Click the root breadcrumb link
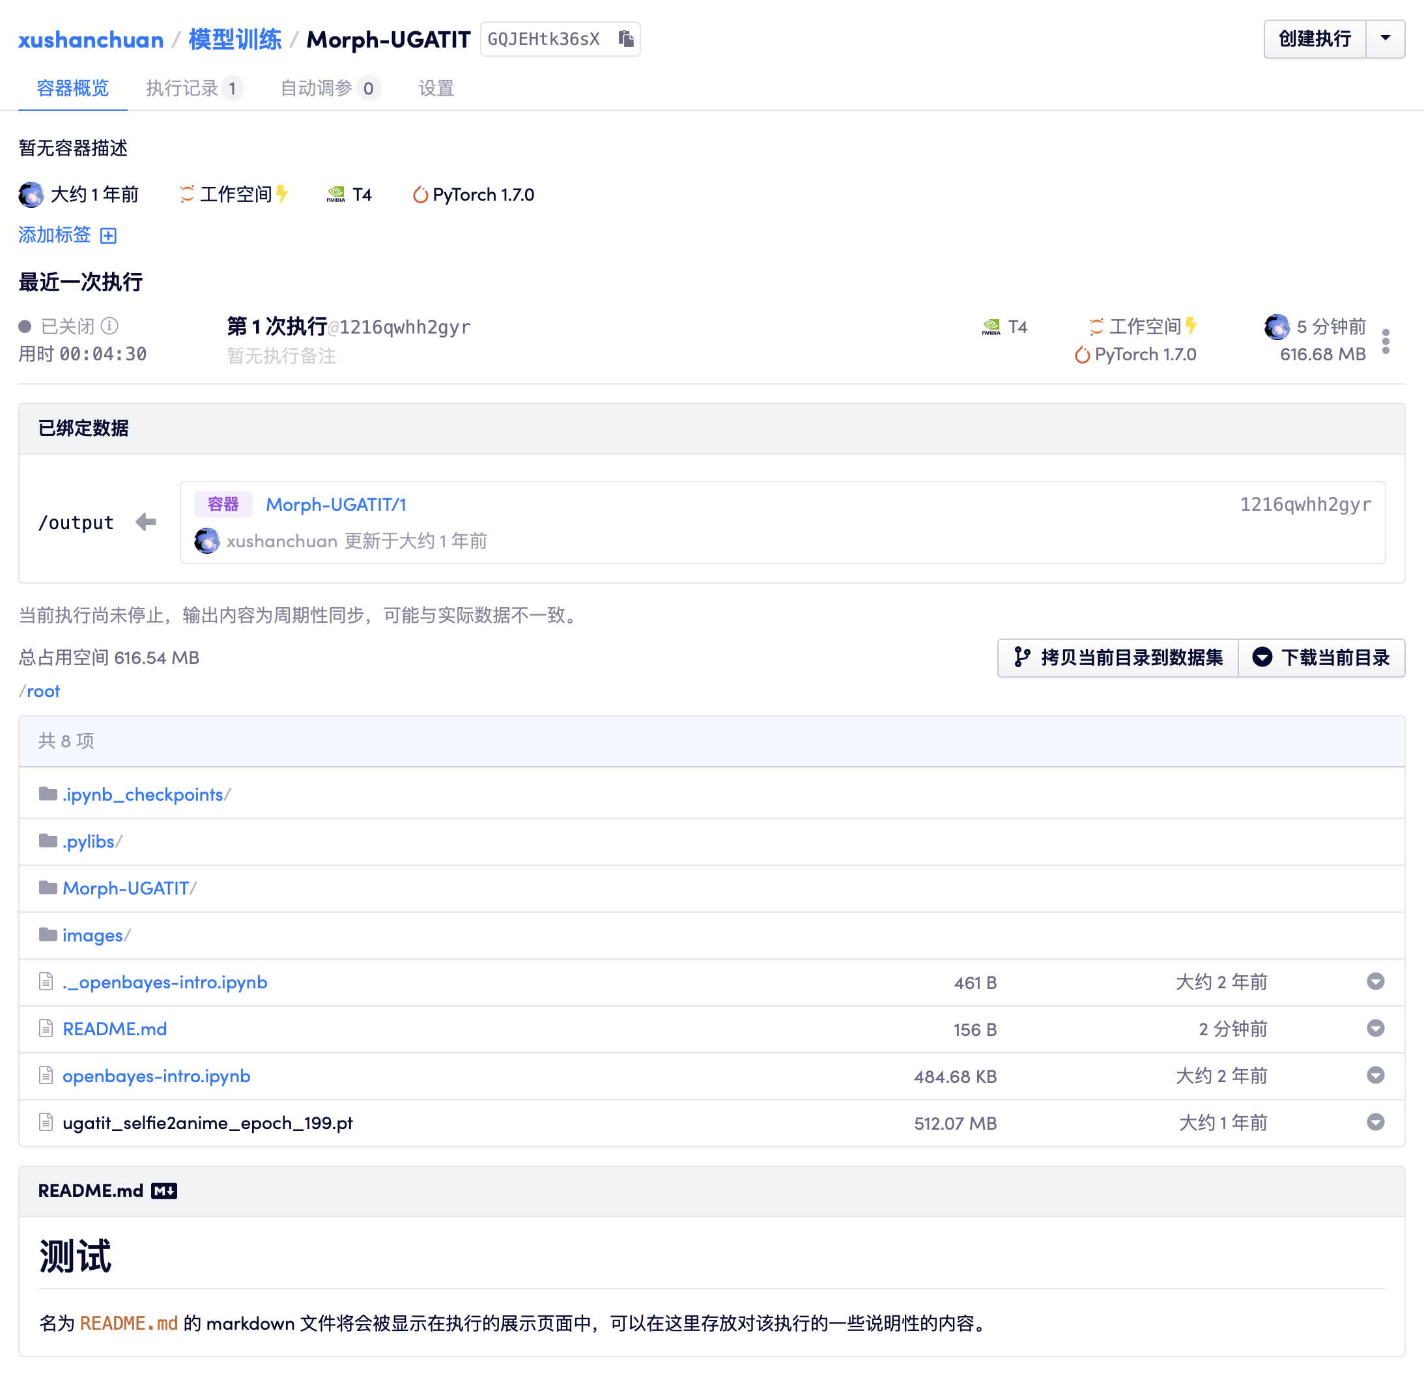The image size is (1424, 1389). click(43, 691)
